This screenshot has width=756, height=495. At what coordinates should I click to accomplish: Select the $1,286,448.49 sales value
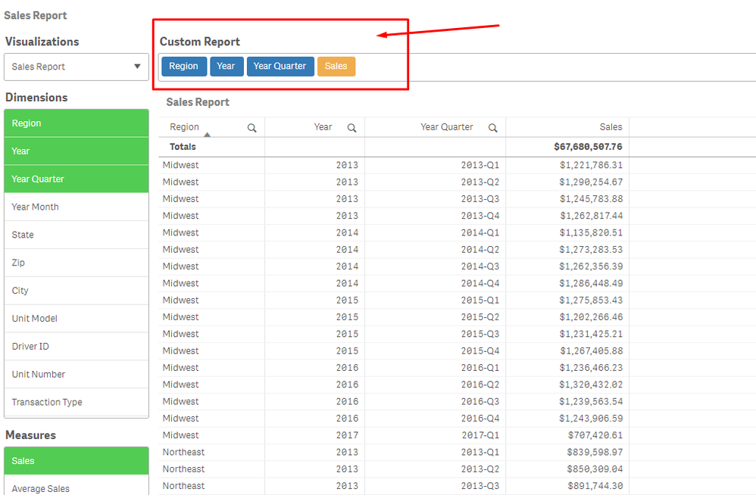591,283
